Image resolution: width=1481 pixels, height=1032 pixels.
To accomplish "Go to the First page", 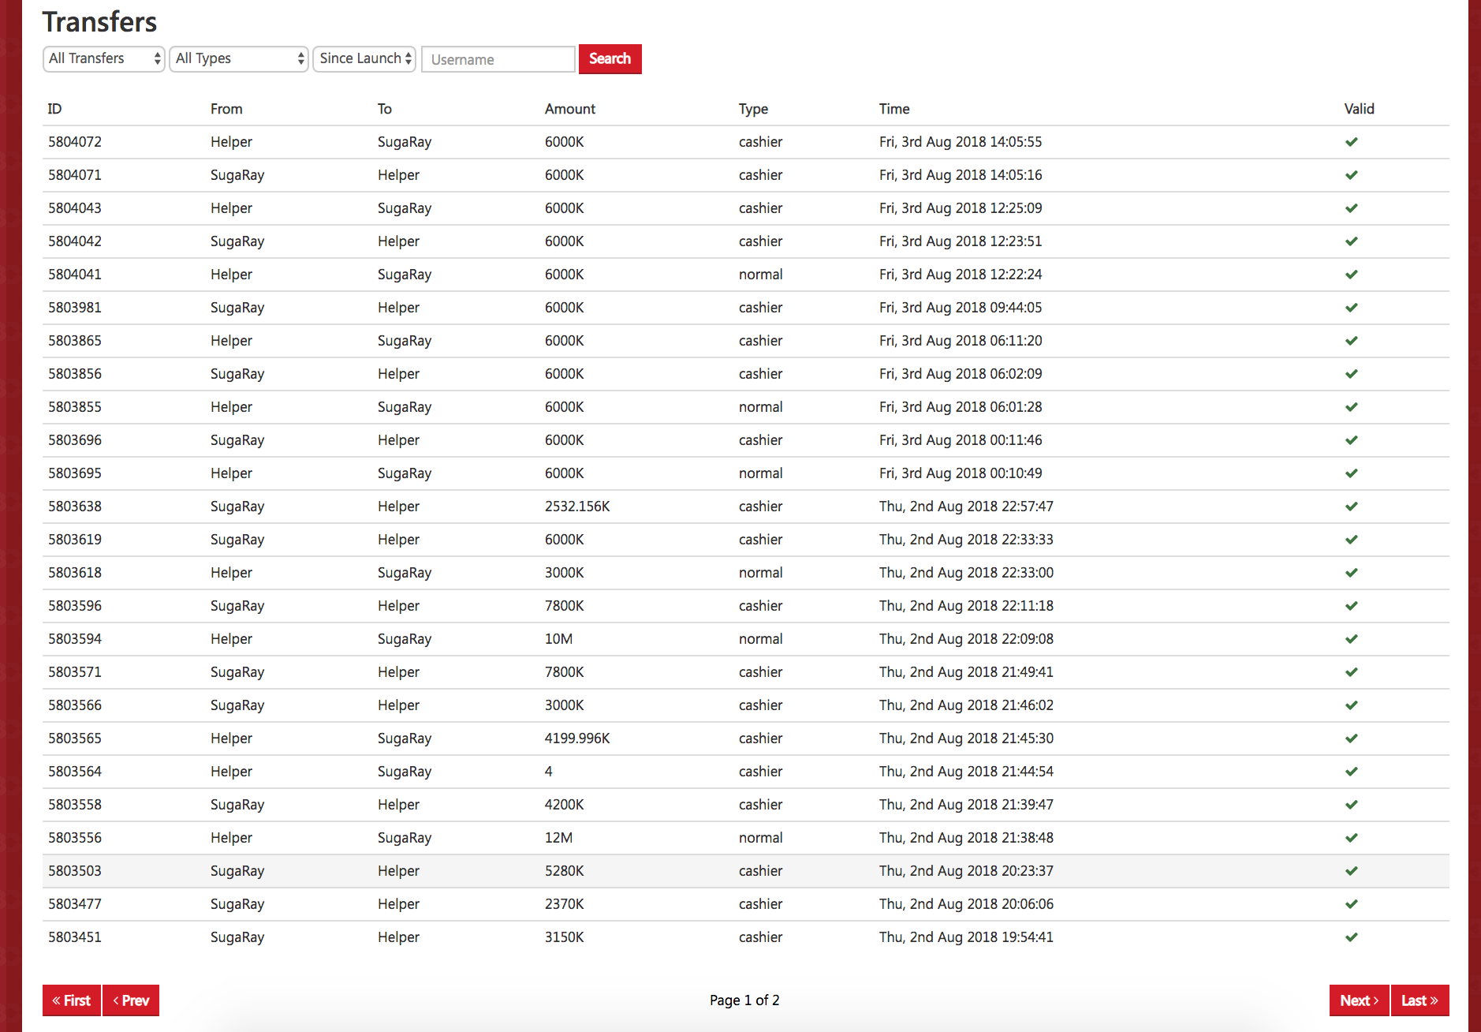I will click(72, 1000).
